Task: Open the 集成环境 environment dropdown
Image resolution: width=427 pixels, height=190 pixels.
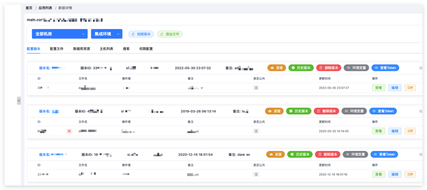Action: click(106, 34)
